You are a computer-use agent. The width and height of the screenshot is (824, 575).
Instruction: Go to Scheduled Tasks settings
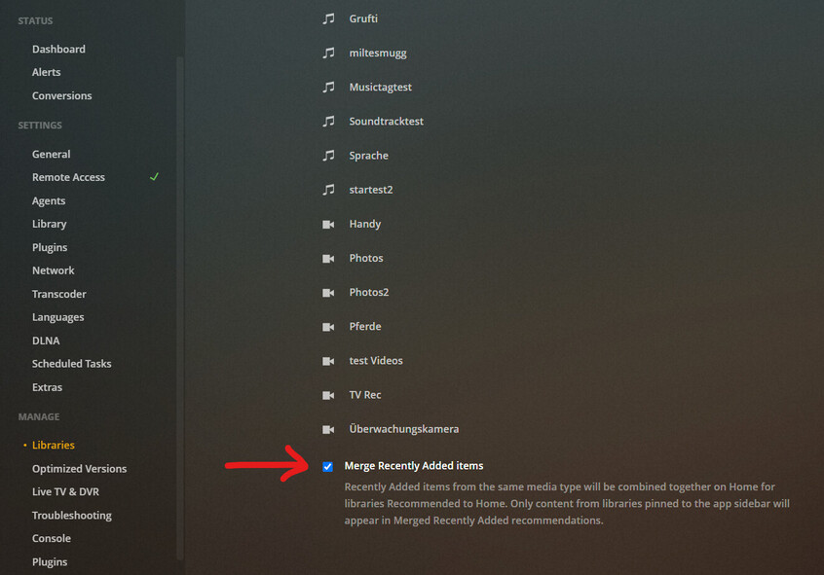click(x=71, y=363)
